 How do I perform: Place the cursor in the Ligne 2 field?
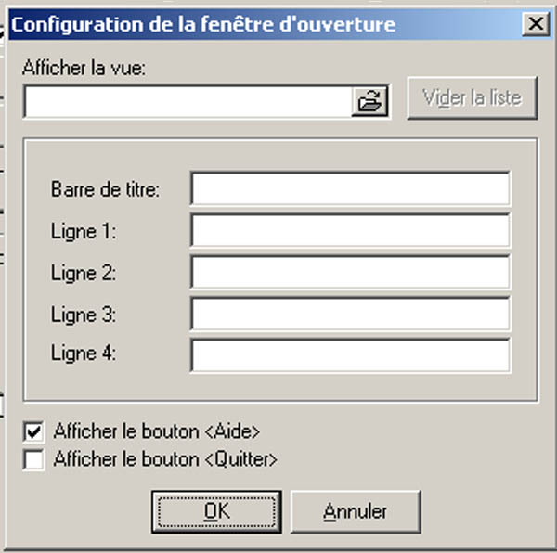click(x=350, y=272)
